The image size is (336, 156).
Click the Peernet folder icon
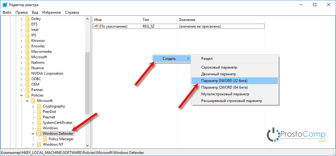(39, 117)
